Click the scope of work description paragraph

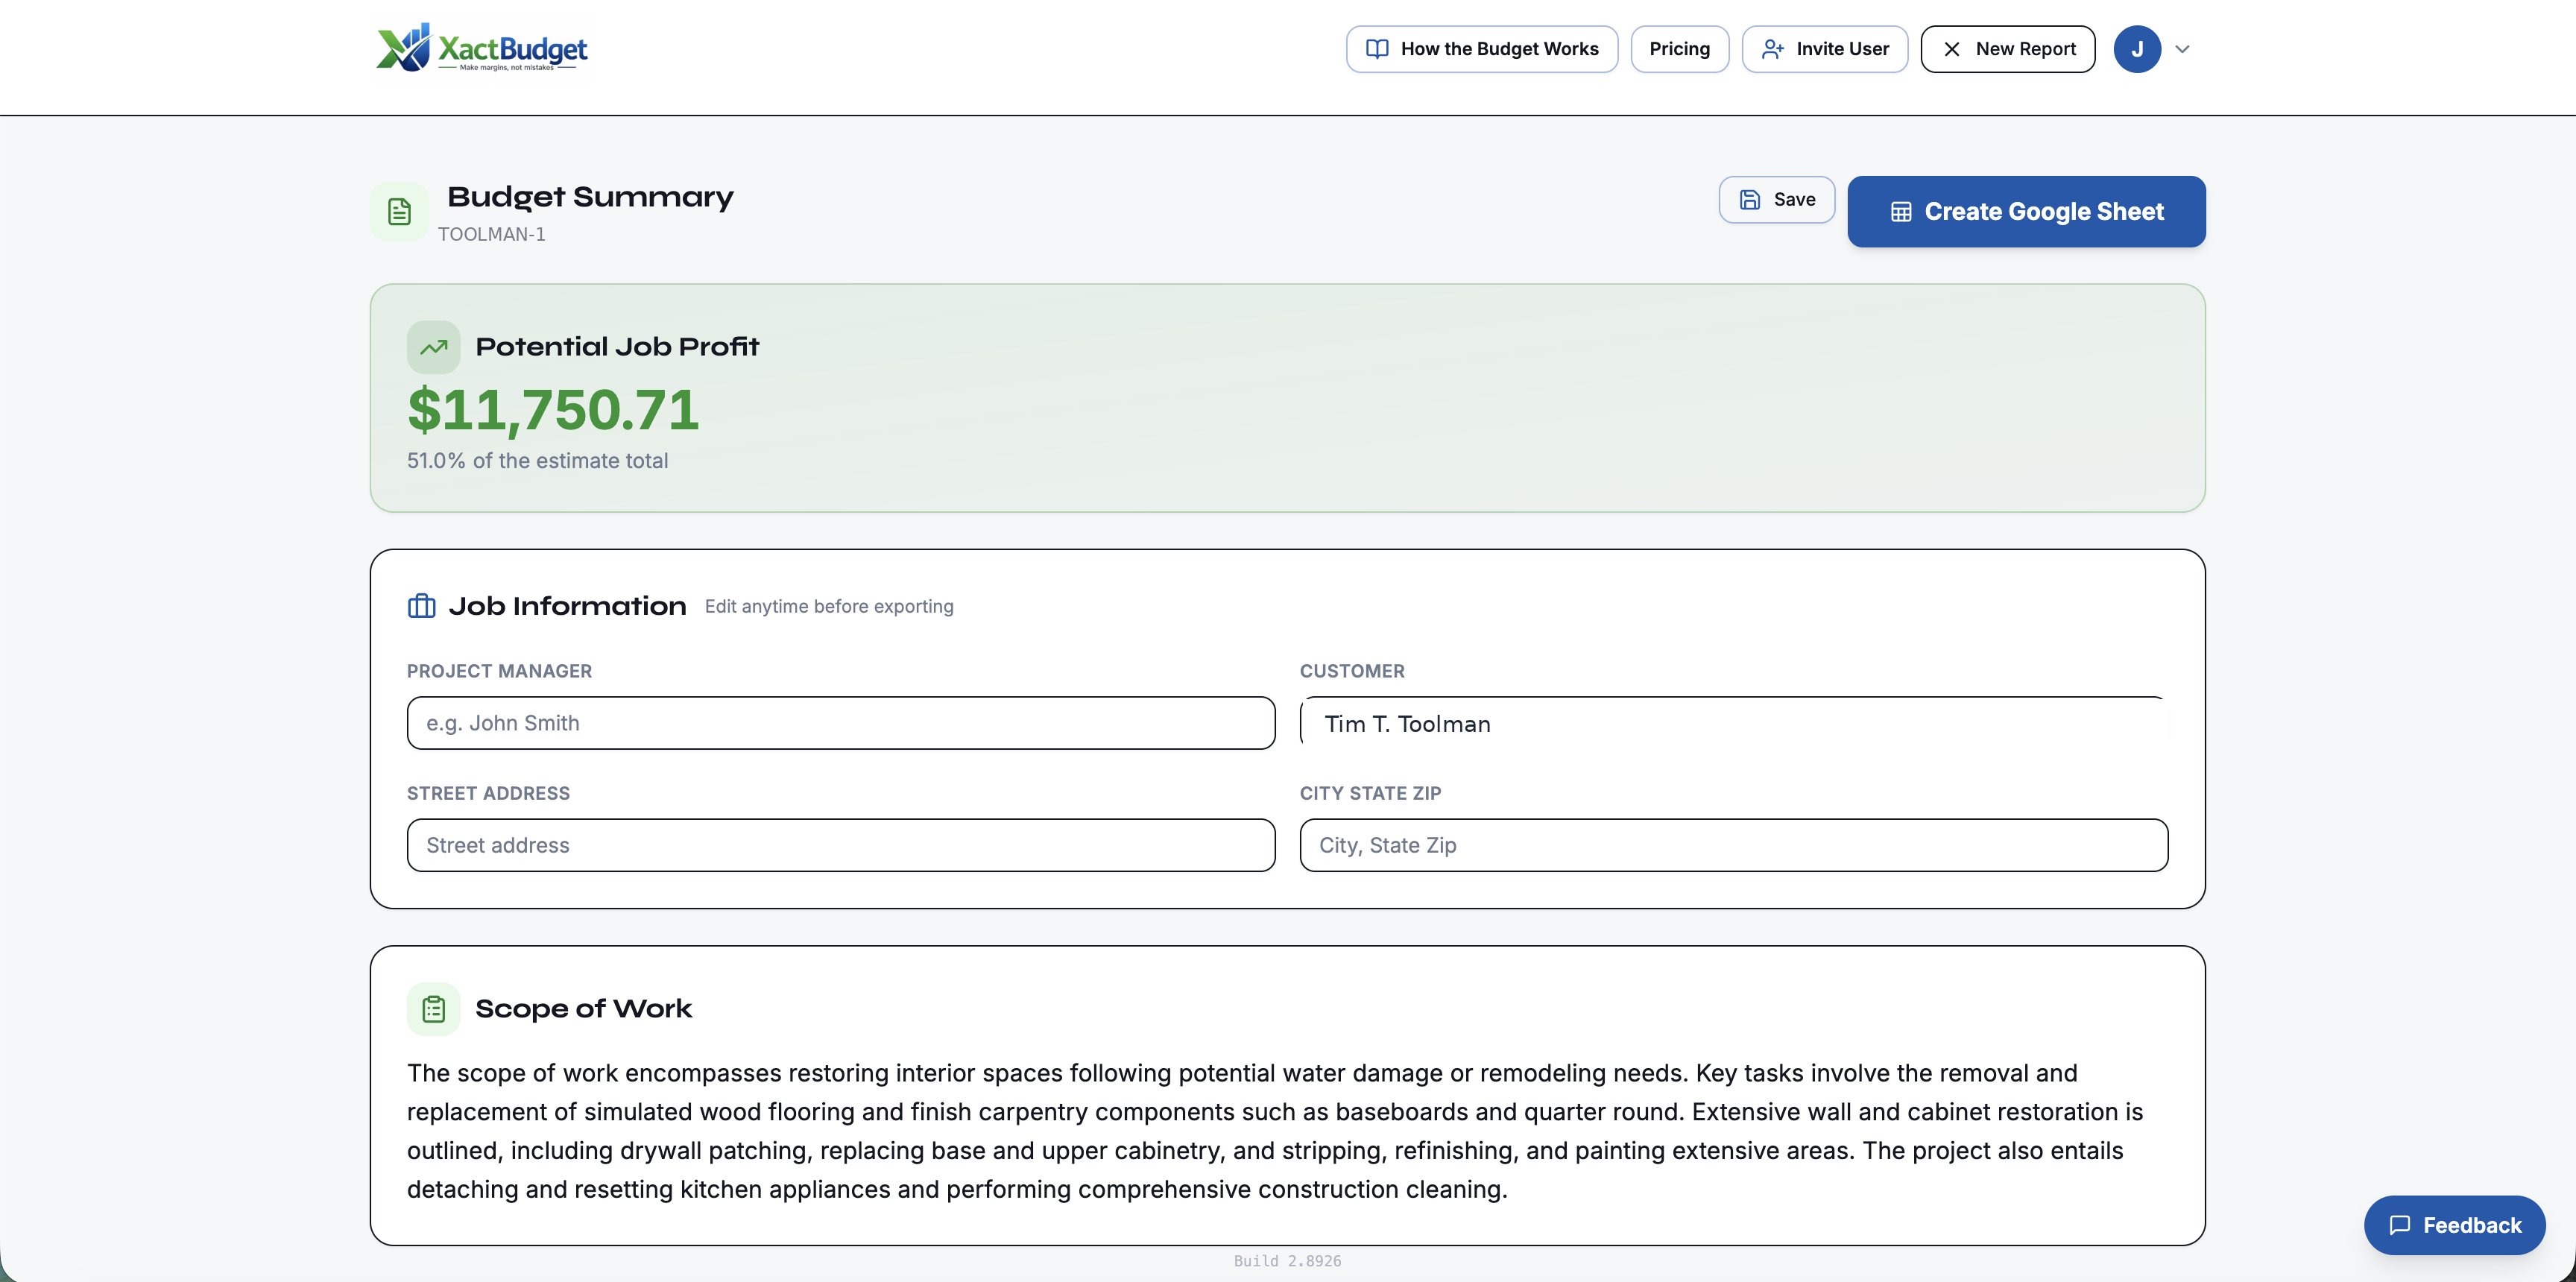click(1274, 1131)
